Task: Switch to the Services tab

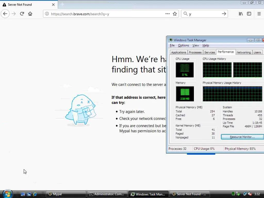Action: click(x=210, y=52)
